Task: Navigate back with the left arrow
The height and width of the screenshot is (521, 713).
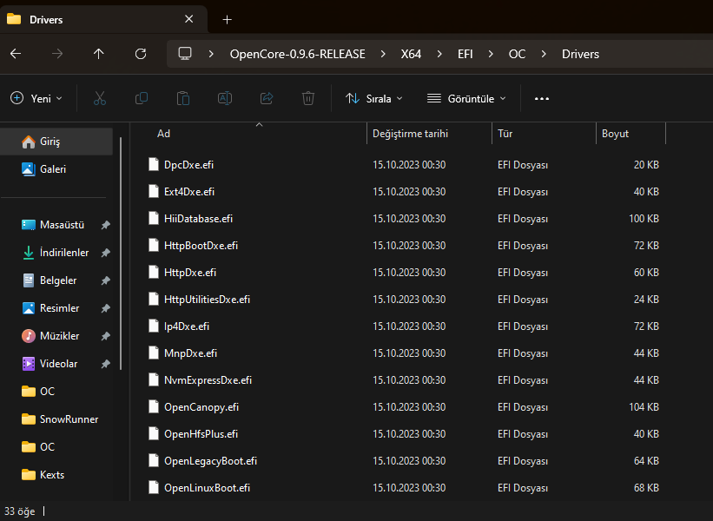Action: pos(16,54)
